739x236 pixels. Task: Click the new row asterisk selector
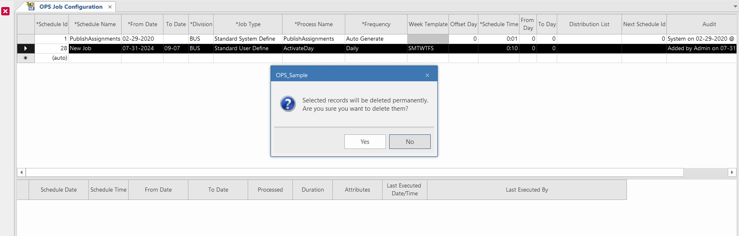pyautogui.click(x=26, y=58)
